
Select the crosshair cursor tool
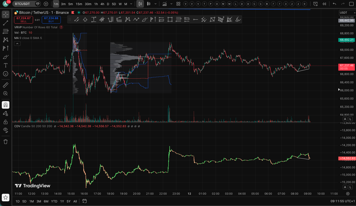point(5,14)
